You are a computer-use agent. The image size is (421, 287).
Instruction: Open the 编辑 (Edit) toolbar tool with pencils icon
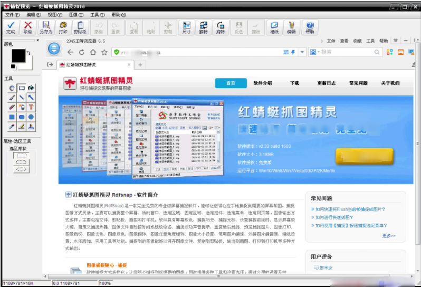click(291, 27)
